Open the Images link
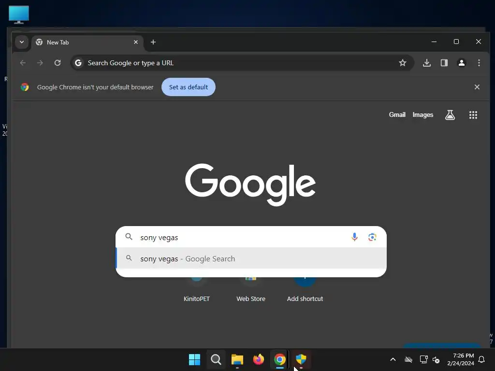The width and height of the screenshot is (495, 371). [422, 115]
